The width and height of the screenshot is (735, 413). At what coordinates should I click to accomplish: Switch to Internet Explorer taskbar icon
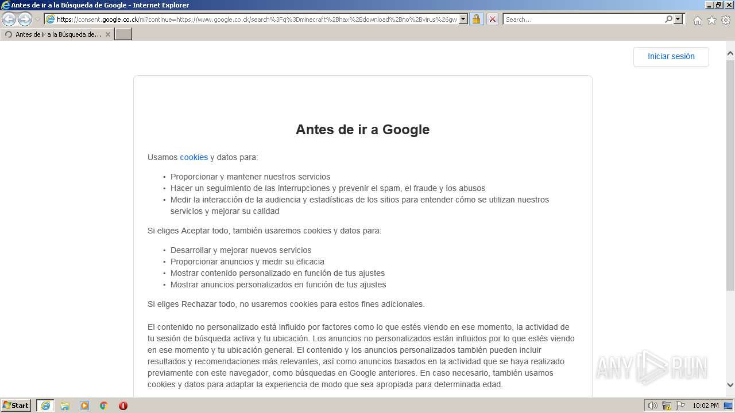coord(45,406)
